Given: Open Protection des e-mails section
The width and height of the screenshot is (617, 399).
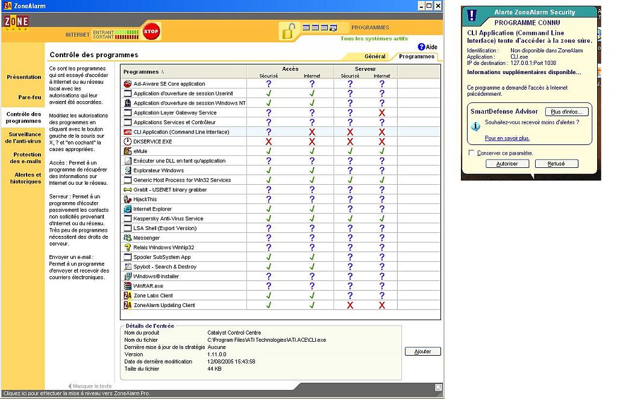Looking at the screenshot, I should 25,158.
